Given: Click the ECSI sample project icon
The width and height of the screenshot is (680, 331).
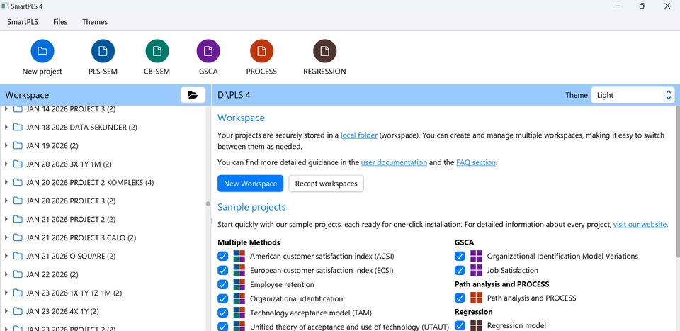Looking at the screenshot, I should tap(239, 270).
